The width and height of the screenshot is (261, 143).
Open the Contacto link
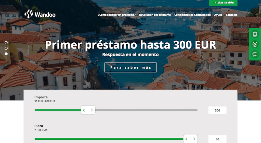[232, 15]
